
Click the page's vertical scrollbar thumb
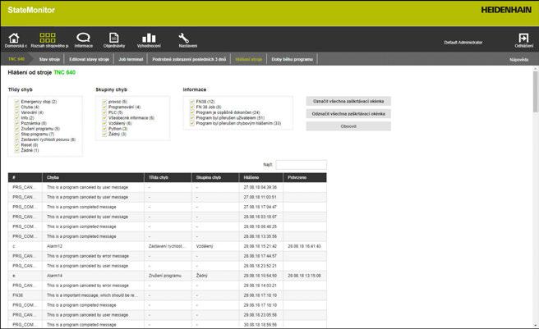tap(535, 92)
